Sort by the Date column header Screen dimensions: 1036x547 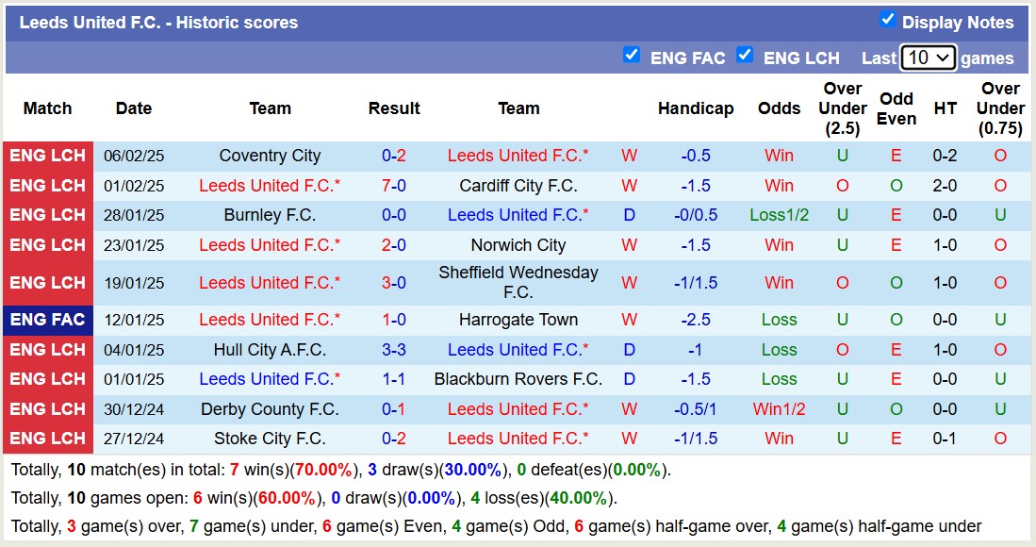pyautogui.click(x=133, y=108)
